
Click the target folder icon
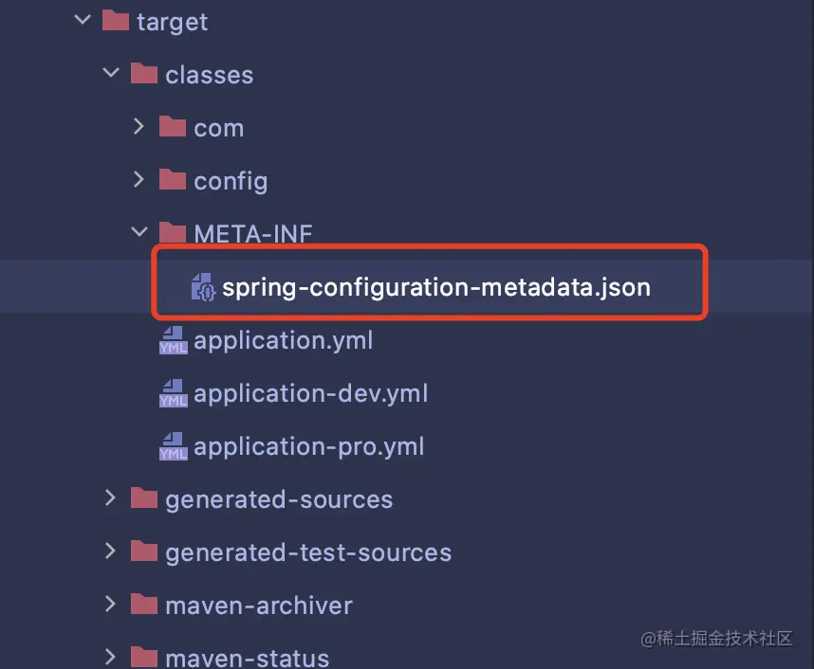(x=115, y=21)
